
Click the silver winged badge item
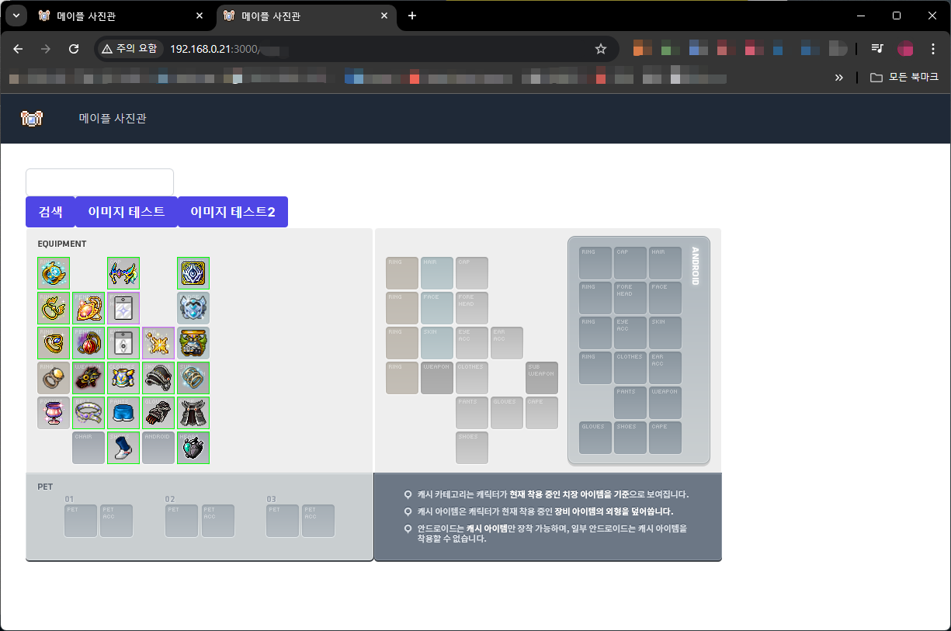(193, 308)
